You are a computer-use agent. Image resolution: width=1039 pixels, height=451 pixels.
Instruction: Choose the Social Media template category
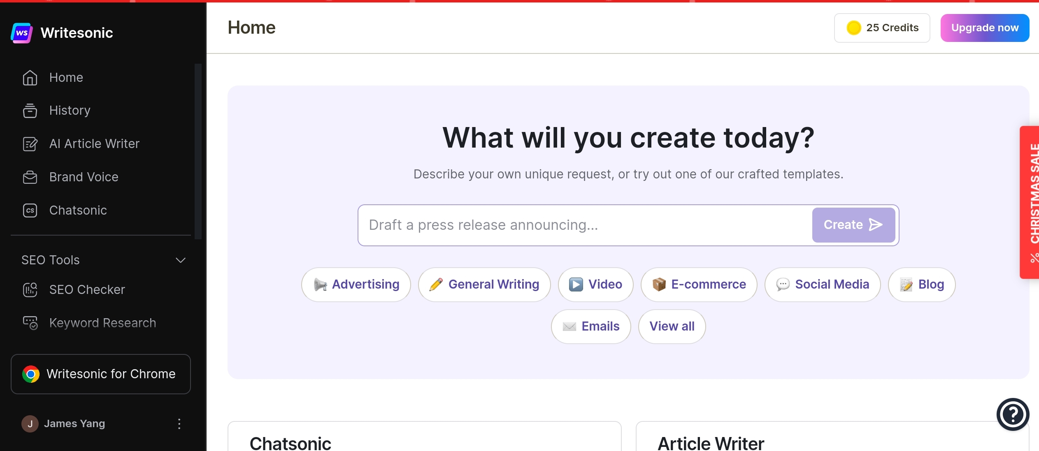click(x=822, y=284)
